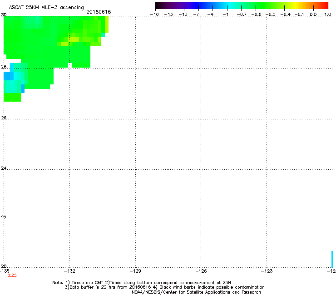
Task: Click the -16 color scale label
Action: click(x=154, y=15)
